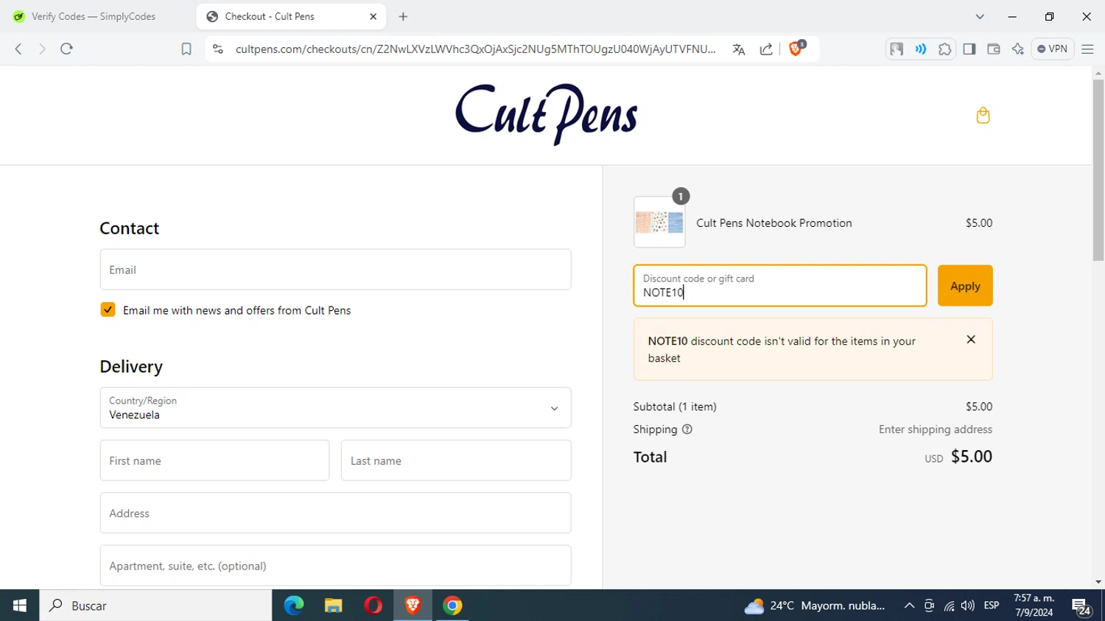Screen dimensions: 1105x621
Task: Focus the Last name field
Action: coord(456,460)
